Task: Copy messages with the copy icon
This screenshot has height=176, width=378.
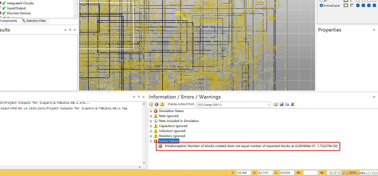Action: pos(287,104)
